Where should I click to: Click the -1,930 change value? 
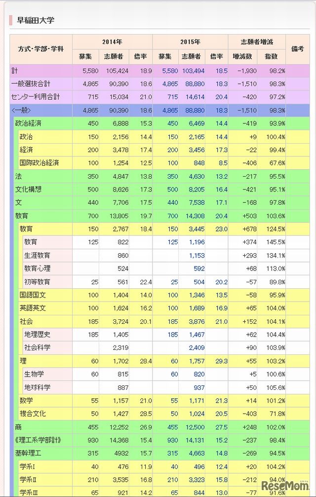(247, 71)
